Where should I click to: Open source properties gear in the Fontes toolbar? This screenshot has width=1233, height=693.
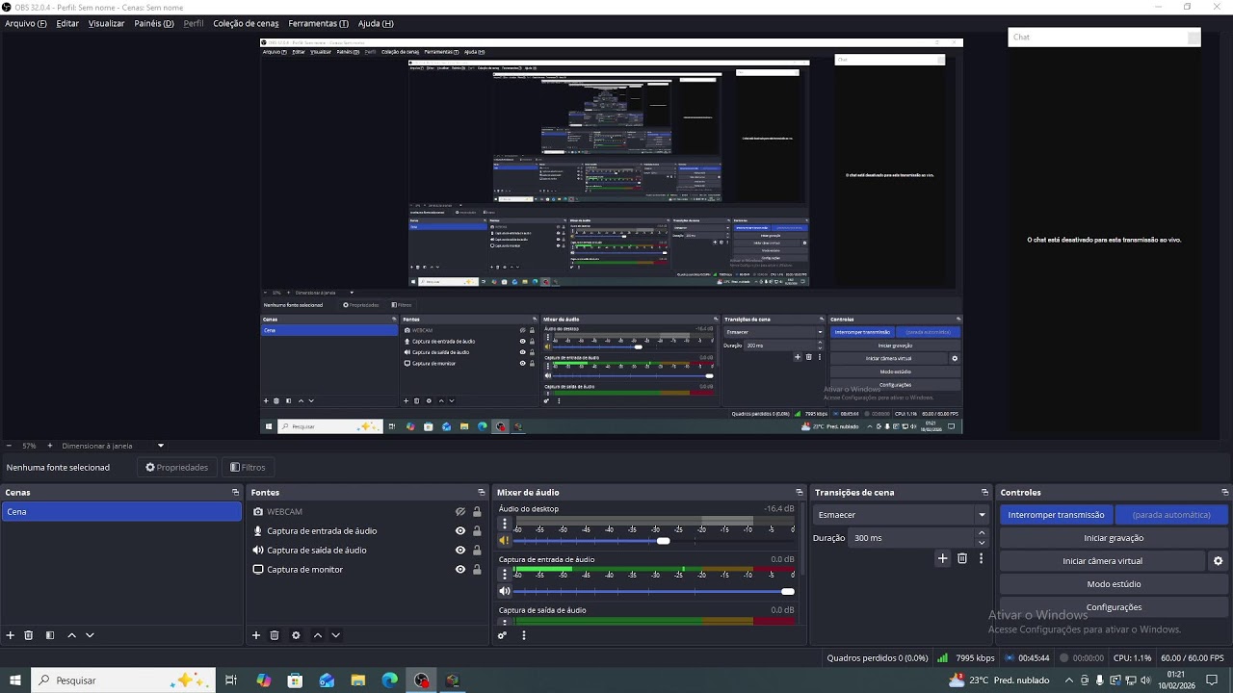296,635
